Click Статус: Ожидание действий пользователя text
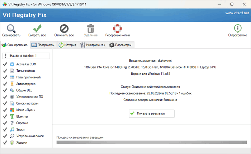This screenshot has height=154, width=251. [x=150, y=87]
